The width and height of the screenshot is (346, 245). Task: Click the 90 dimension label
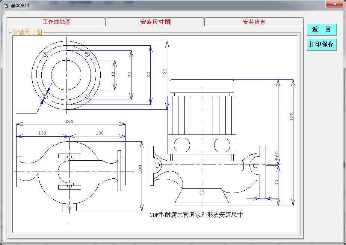tap(148, 75)
